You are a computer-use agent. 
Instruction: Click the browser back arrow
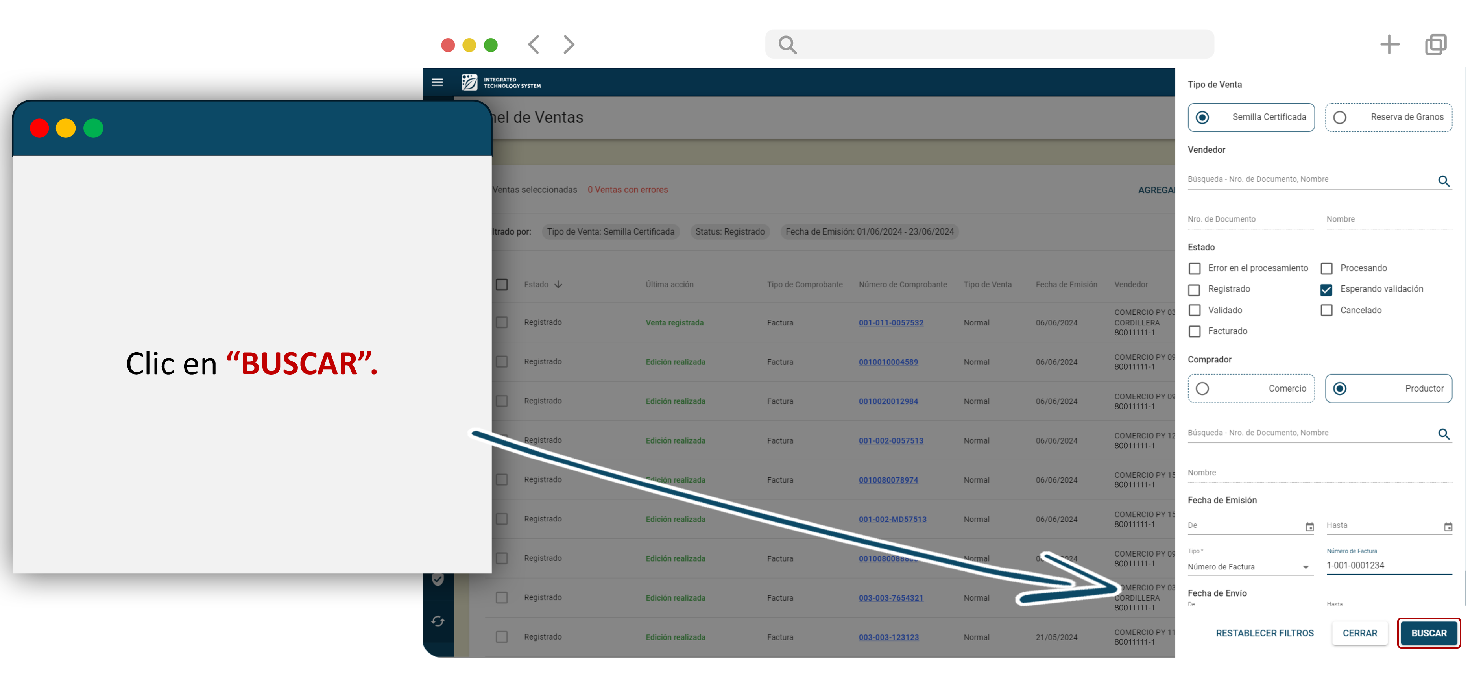pos(534,44)
